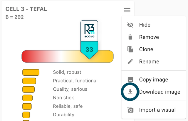Viewport: 188px width, 121px height.
Task: Click the yellow bar beside Solid, robust
Action: (x=31, y=72)
